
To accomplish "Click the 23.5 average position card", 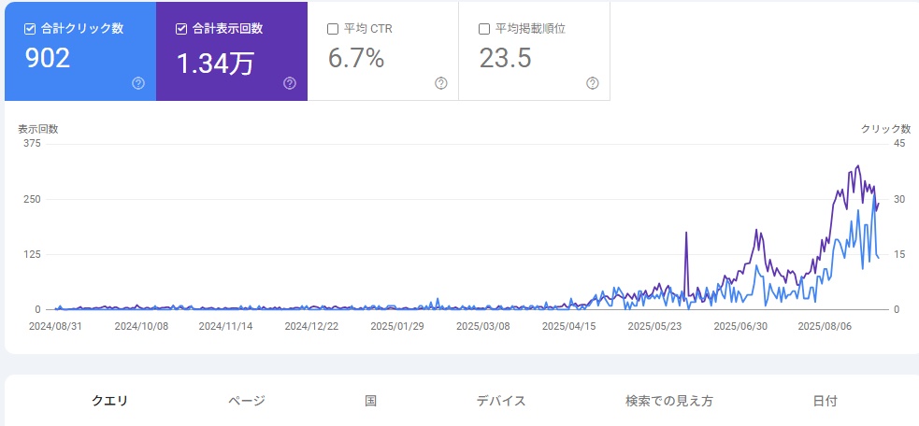I will pos(534,51).
